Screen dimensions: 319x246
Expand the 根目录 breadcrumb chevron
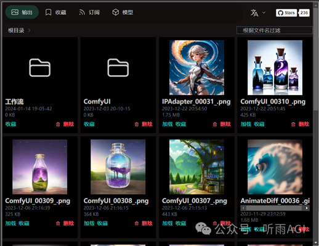click(29, 30)
